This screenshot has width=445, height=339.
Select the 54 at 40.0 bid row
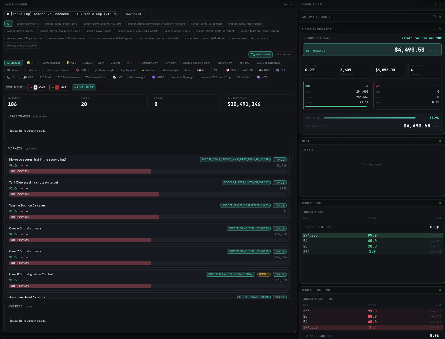(372, 241)
